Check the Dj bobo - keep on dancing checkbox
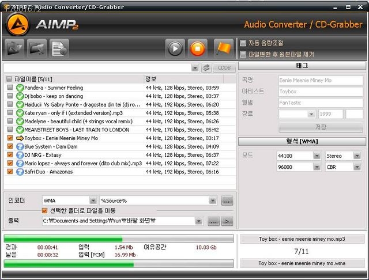This screenshot has height=280, width=369. pos(10,96)
